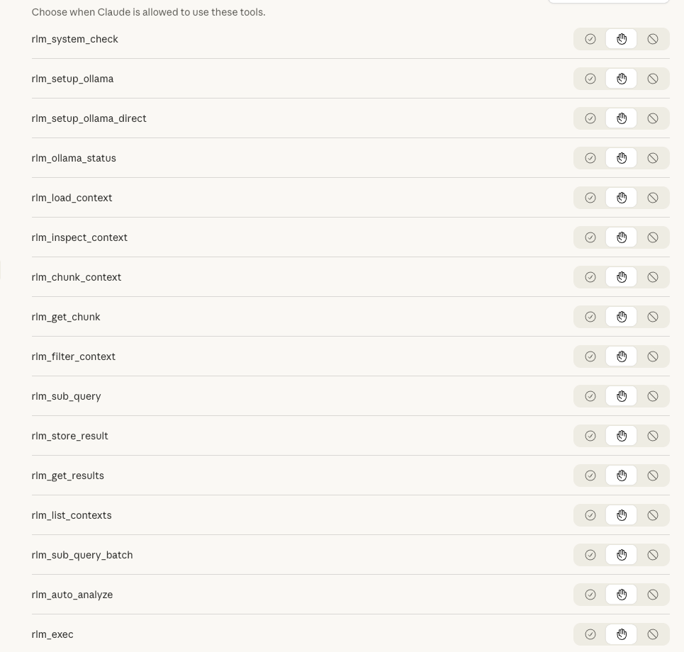
Task: Block the rlm_system_check tool
Action: [x=653, y=39]
